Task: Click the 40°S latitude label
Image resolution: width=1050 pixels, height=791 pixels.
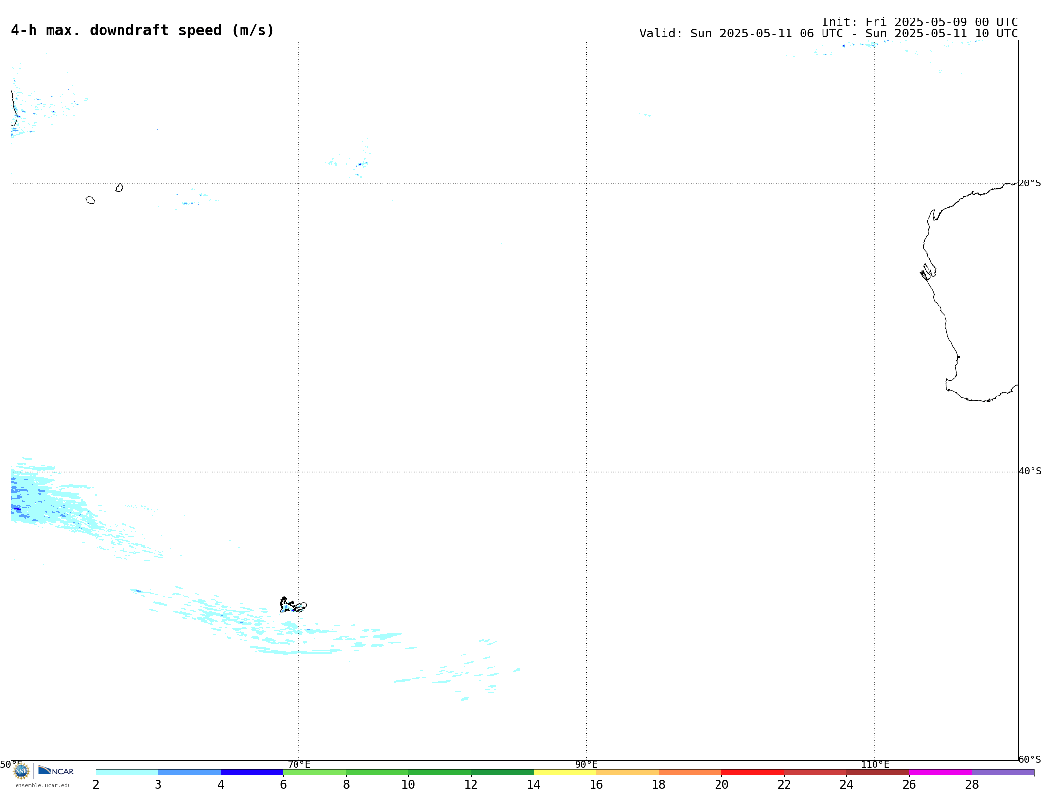Action: point(1030,471)
